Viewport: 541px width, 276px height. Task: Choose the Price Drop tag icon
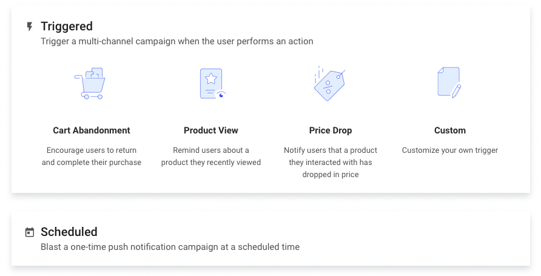[329, 84]
